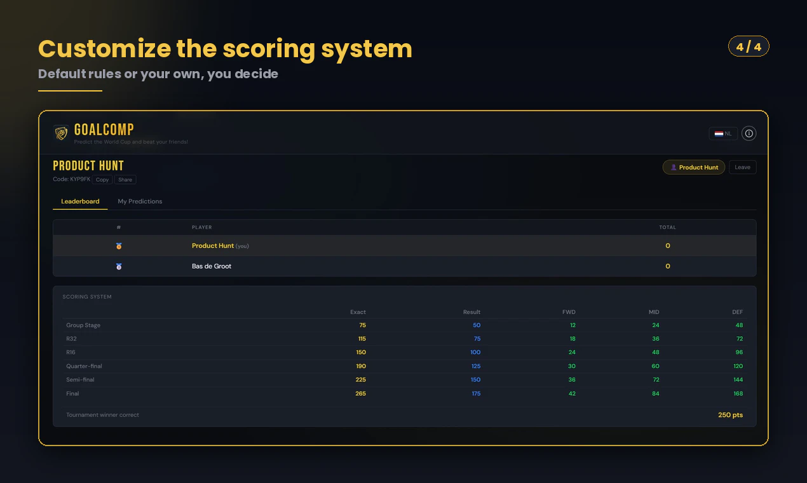
Task: Click Final DEF value 168
Action: tap(738, 393)
